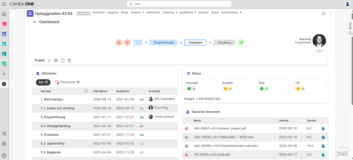Open activity 3.3. Förslagshandling
This screenshot has width=353, height=160.
click(56, 126)
